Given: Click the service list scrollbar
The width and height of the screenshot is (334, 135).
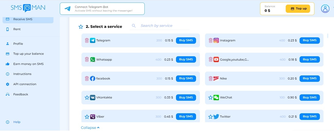Looking at the screenshot, I should coord(328,36).
